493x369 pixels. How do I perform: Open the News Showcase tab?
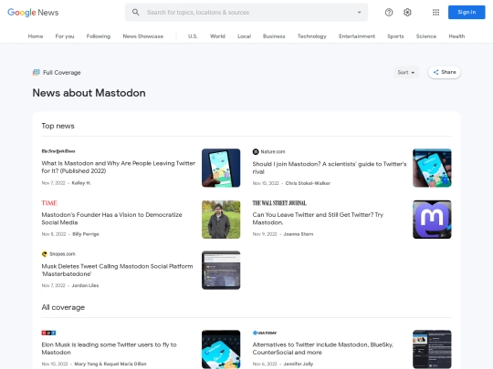[143, 36]
